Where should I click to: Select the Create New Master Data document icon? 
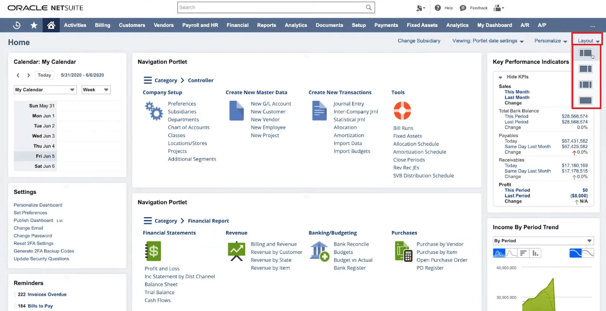[236, 111]
